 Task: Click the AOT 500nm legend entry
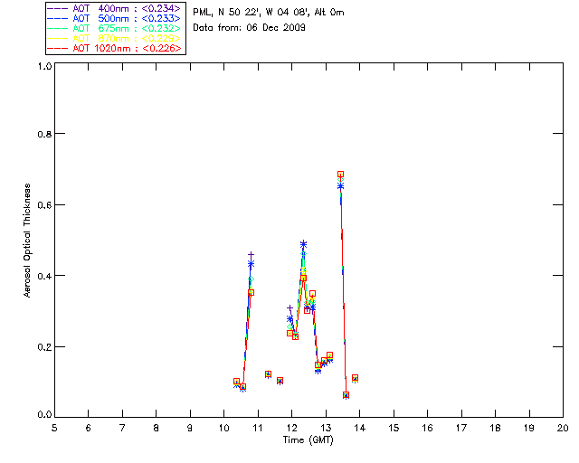point(114,18)
